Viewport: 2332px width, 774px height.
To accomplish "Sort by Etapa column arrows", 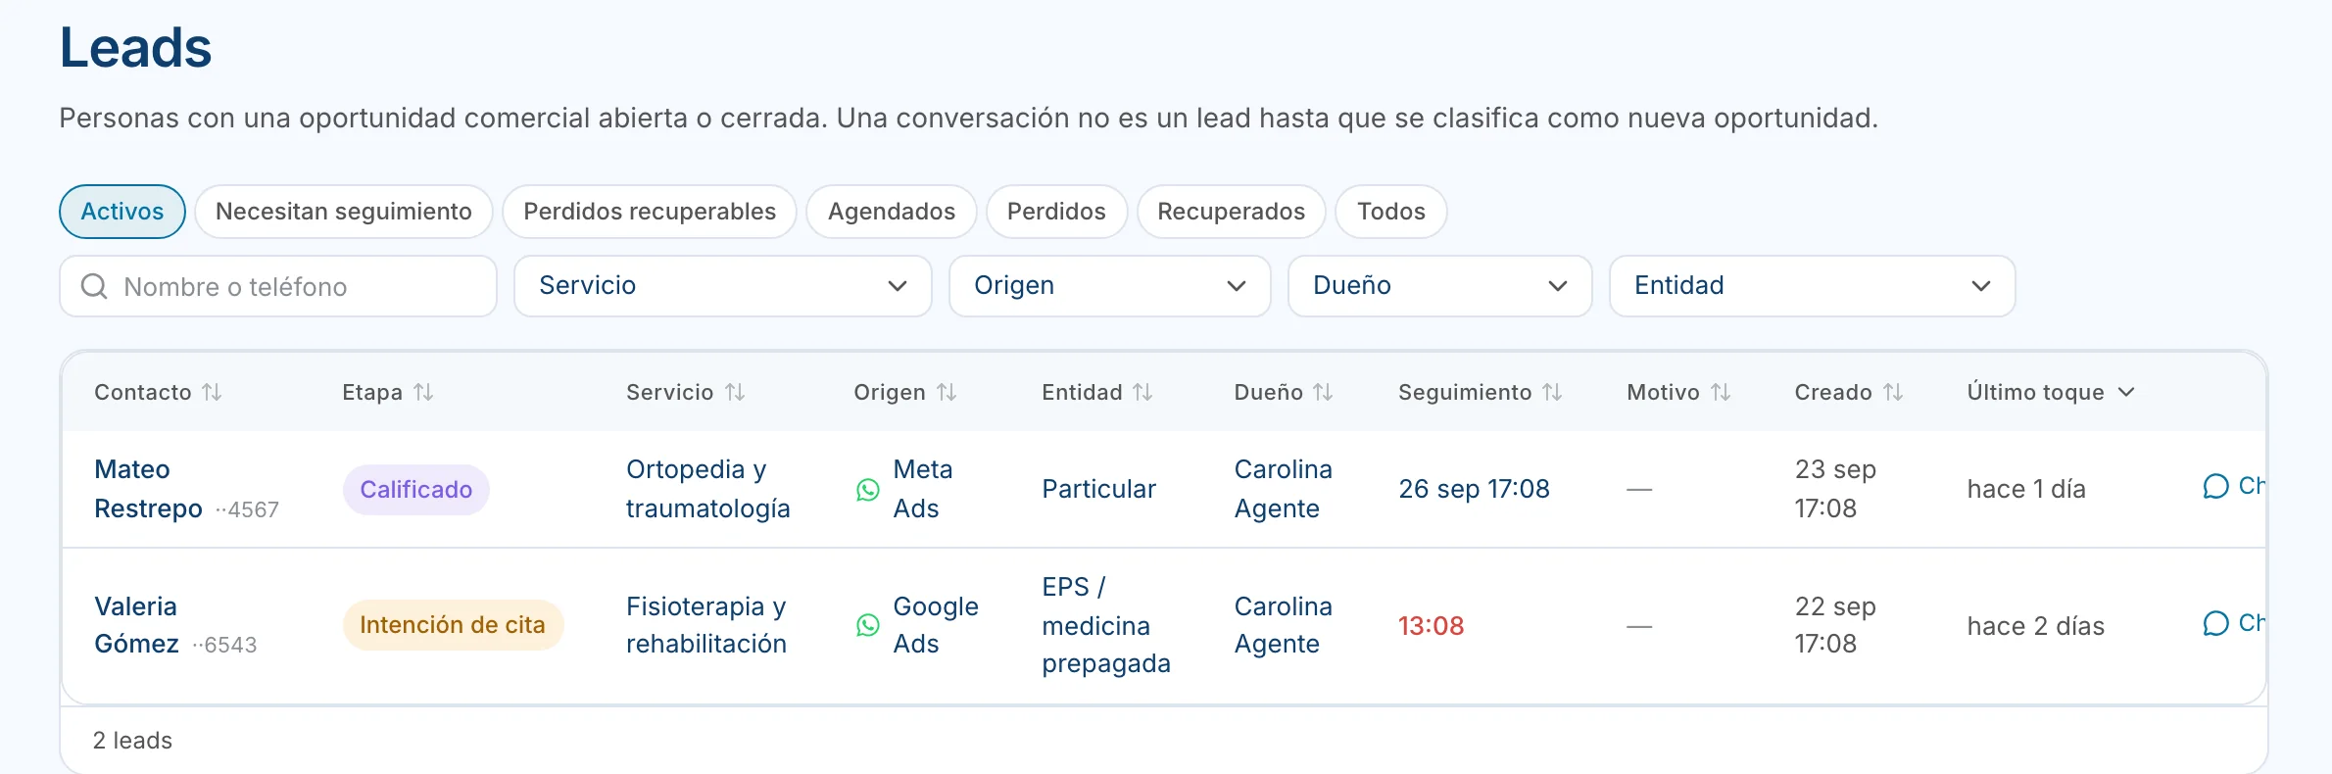I will tap(423, 392).
